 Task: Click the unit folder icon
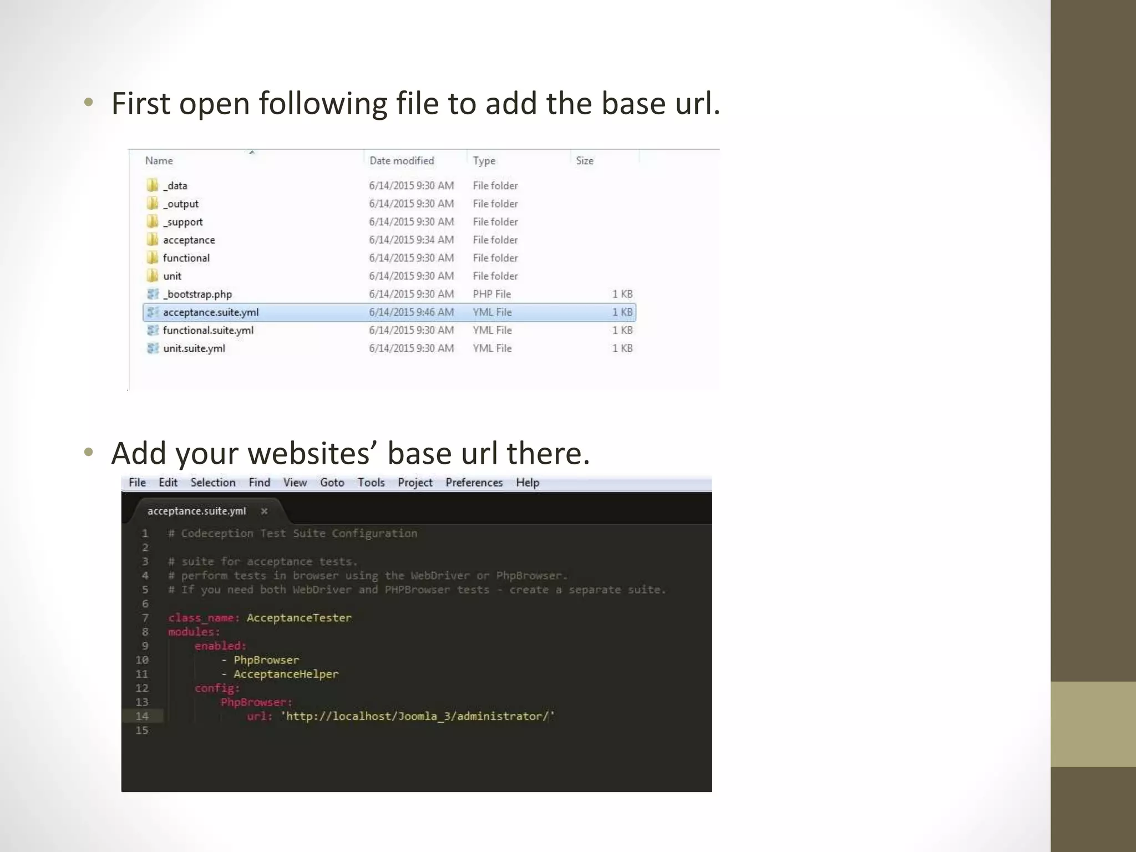pyautogui.click(x=153, y=276)
